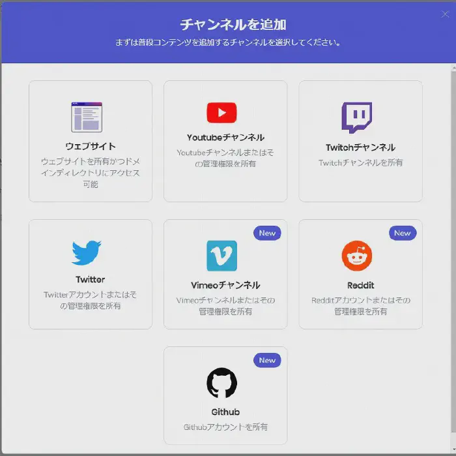Click the Redditアカウントまたはその管理権限を所有 description
This screenshot has width=456, height=456.
361,306
